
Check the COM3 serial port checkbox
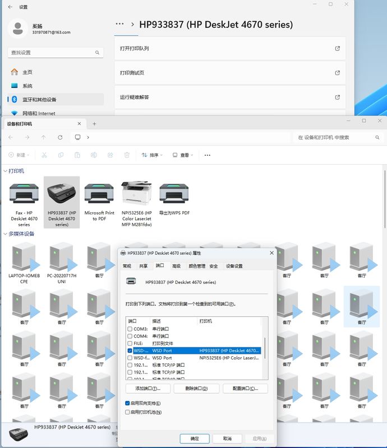(130, 329)
